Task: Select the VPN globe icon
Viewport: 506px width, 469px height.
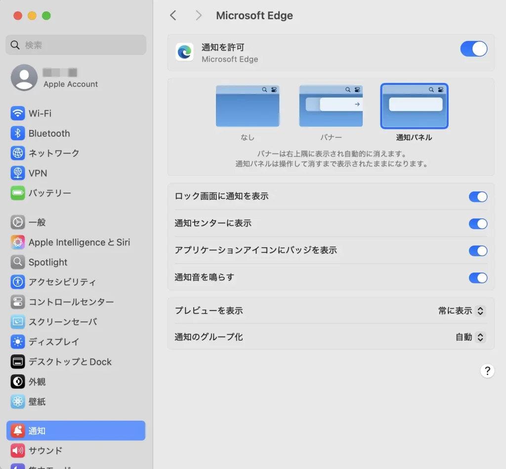Action: pos(18,173)
